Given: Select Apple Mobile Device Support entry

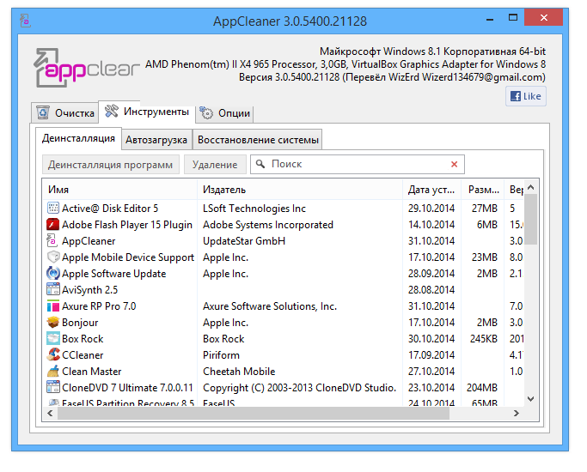Looking at the screenshot, I should tap(128, 257).
